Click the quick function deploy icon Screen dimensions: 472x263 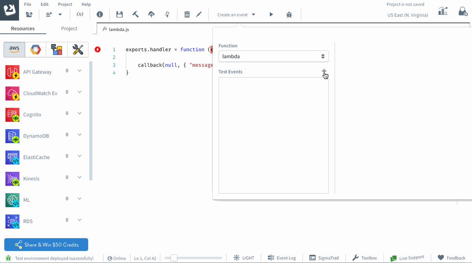(x=167, y=14)
